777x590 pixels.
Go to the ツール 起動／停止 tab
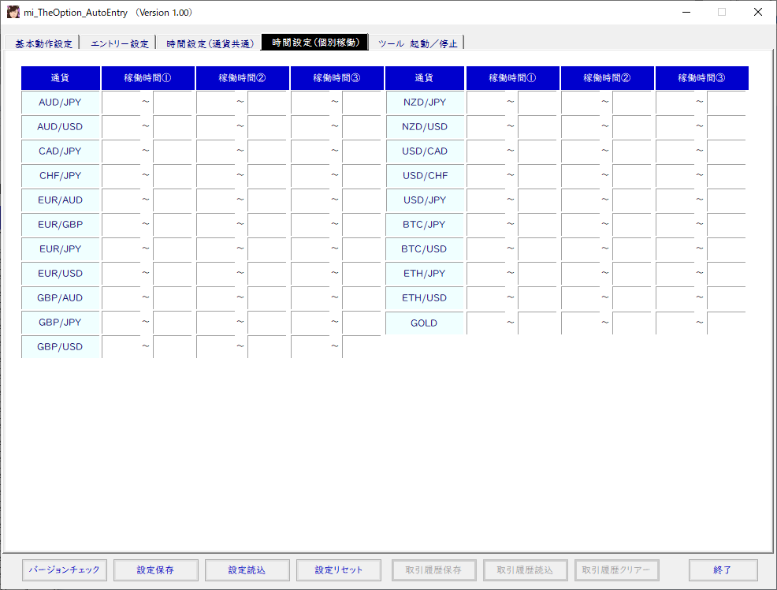(x=417, y=43)
